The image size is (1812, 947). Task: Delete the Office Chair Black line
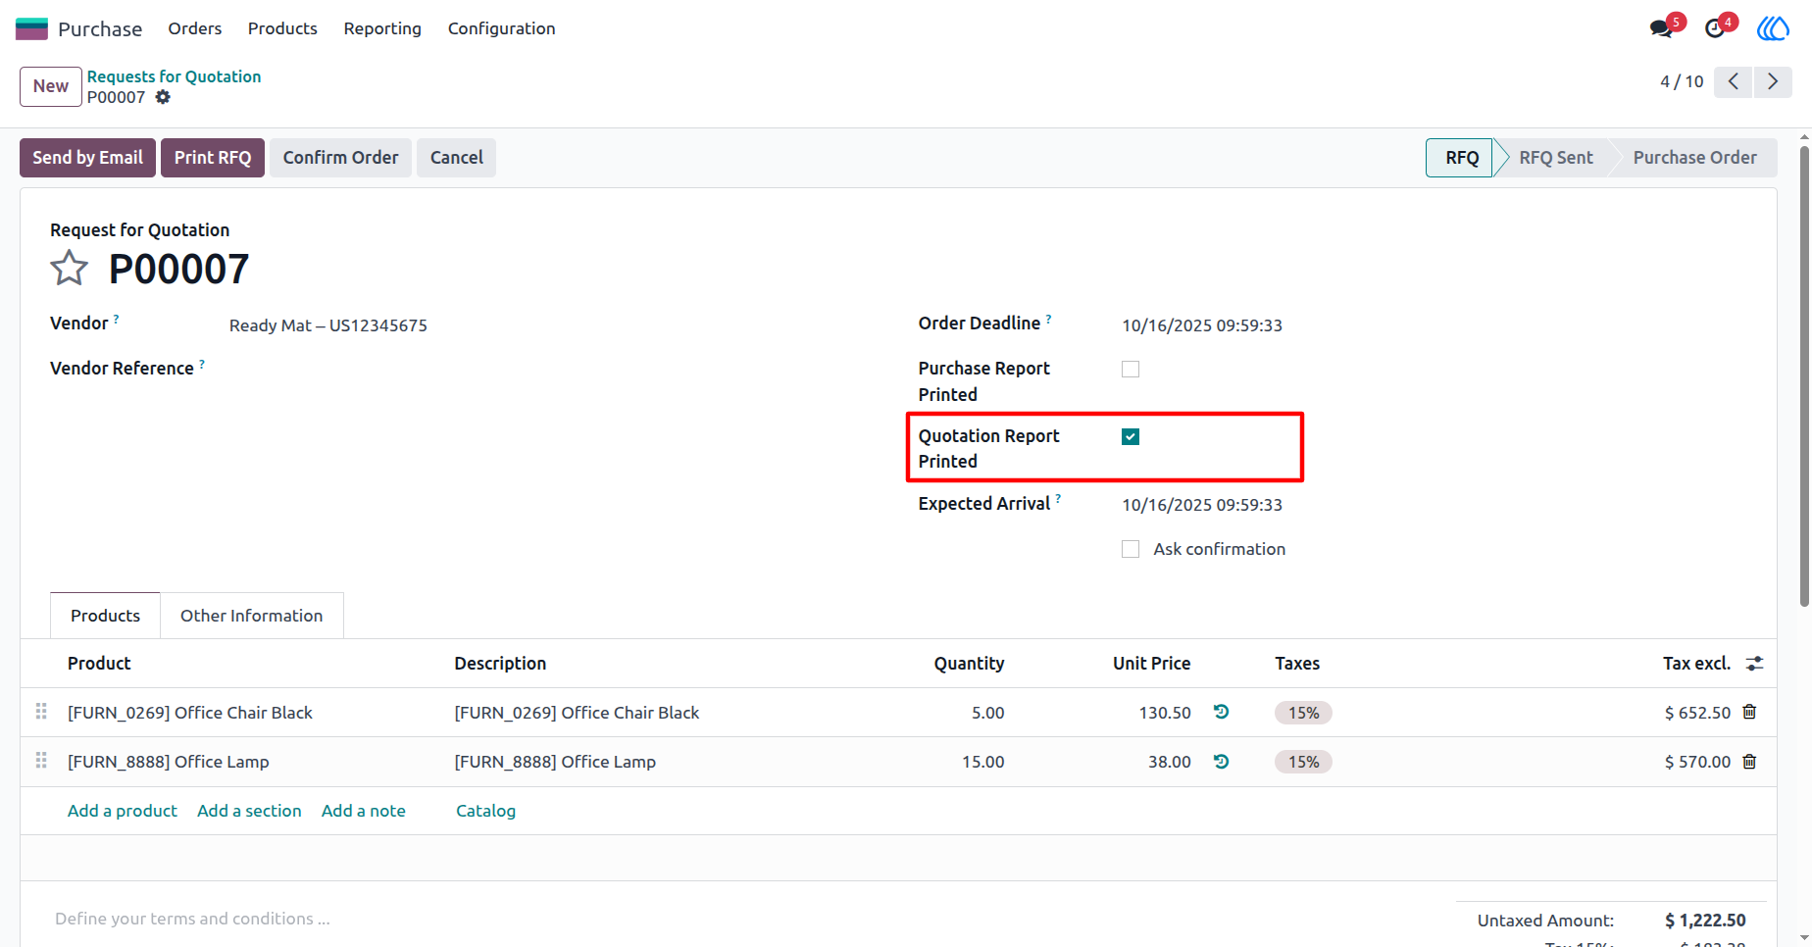(1749, 712)
